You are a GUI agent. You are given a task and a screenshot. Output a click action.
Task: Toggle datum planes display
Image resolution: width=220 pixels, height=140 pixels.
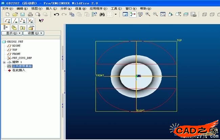[x=8, y=21]
